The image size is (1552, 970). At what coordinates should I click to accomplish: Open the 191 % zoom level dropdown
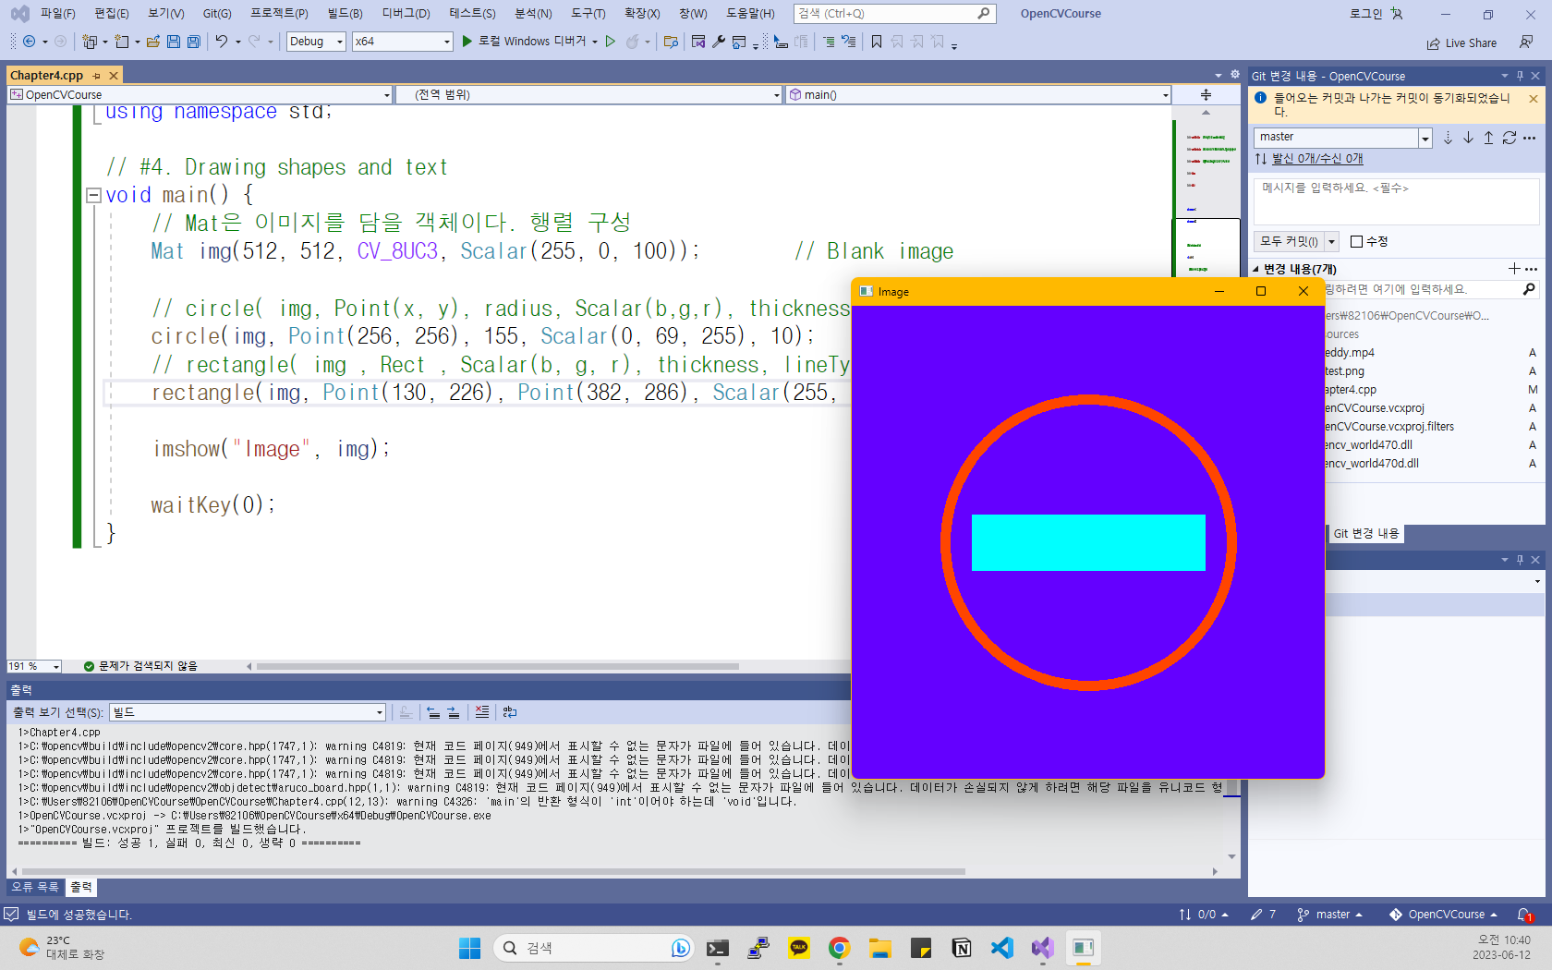pyautogui.click(x=33, y=666)
